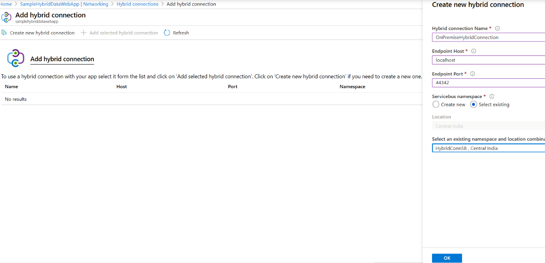Click Add selected hybrid connection label
The width and height of the screenshot is (545, 263).
click(x=124, y=33)
